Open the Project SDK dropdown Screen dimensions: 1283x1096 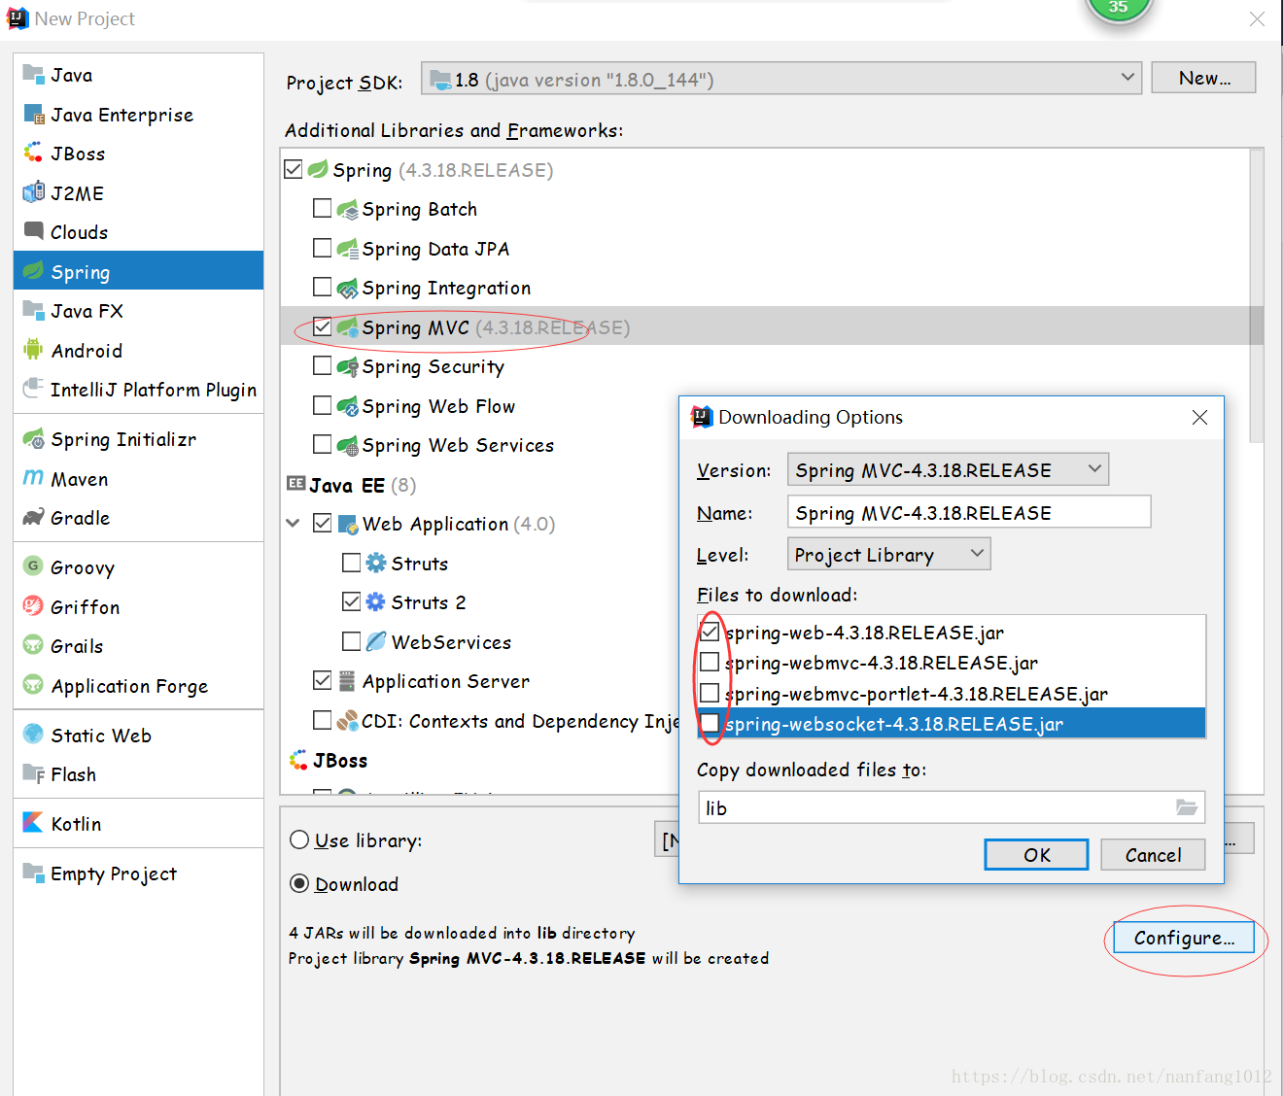781,79
